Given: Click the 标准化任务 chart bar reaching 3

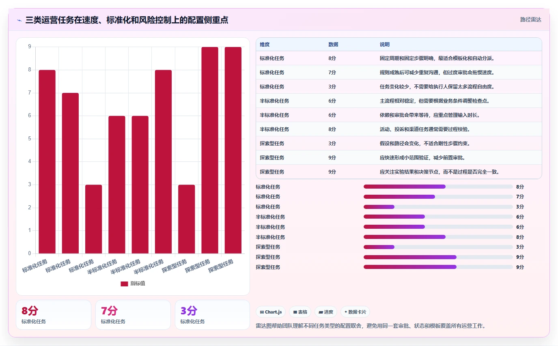Looking at the screenshot, I should (x=94, y=219).
